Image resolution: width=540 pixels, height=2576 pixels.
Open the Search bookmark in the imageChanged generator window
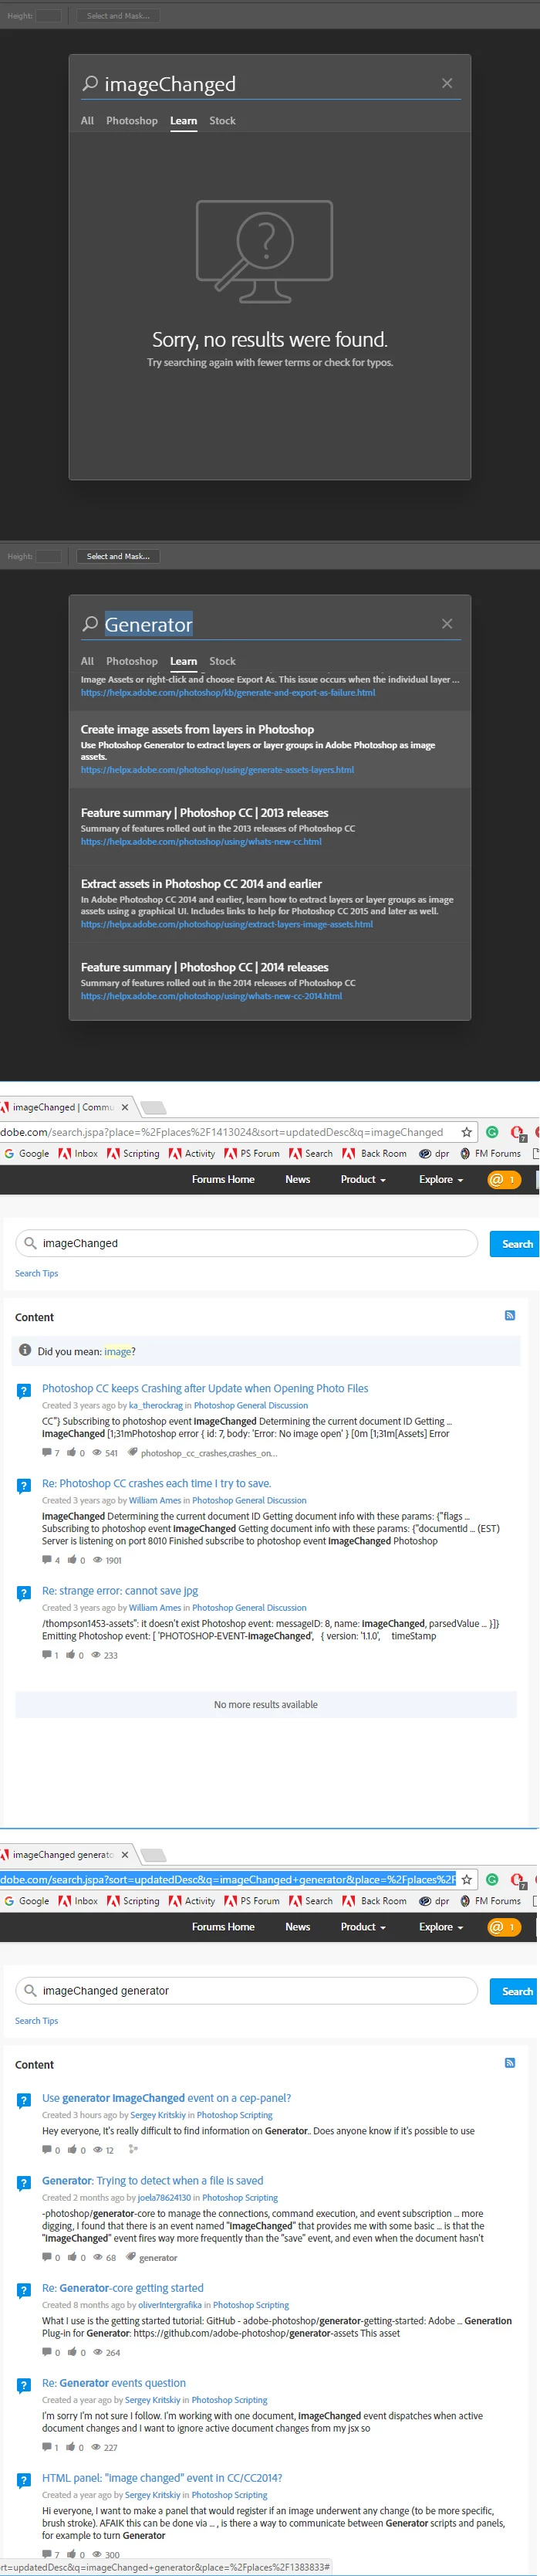click(312, 1902)
